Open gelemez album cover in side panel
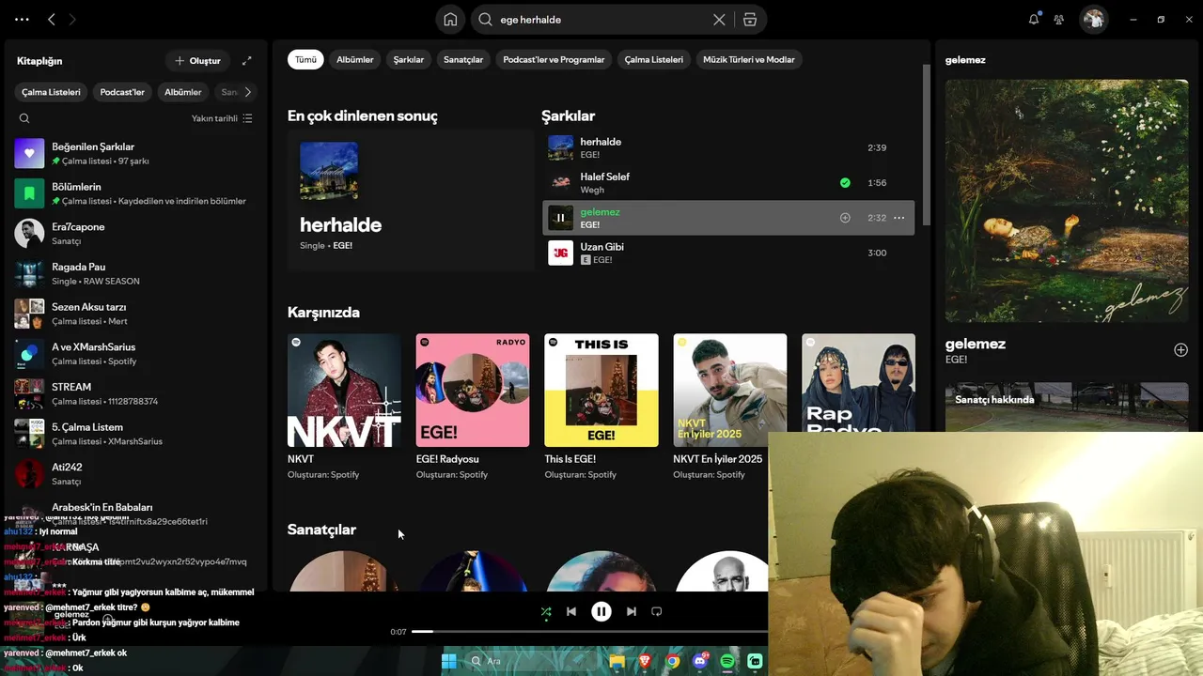 tap(1067, 201)
